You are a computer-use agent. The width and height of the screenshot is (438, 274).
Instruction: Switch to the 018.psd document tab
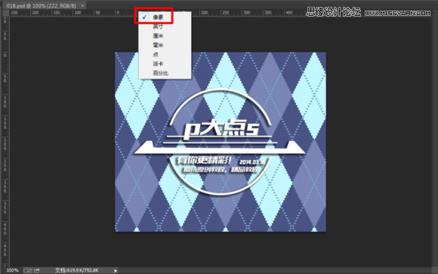click(x=42, y=5)
